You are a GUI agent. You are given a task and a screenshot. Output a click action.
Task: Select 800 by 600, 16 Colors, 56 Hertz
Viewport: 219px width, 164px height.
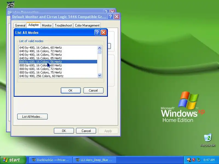(58, 62)
